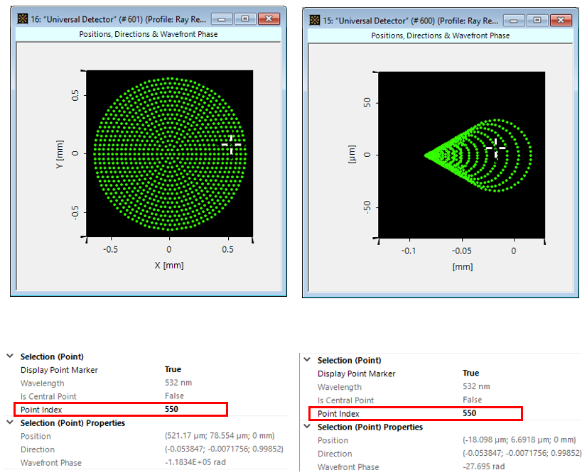Collapse the left Selection (Point) section
The image size is (587, 475).
pos(9,356)
